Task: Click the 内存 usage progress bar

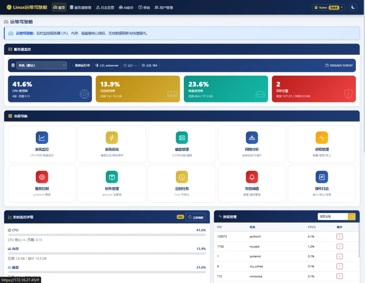Action: (x=107, y=254)
